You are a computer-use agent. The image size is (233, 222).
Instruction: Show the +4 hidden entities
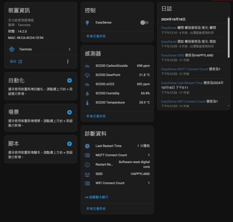pos(96,197)
